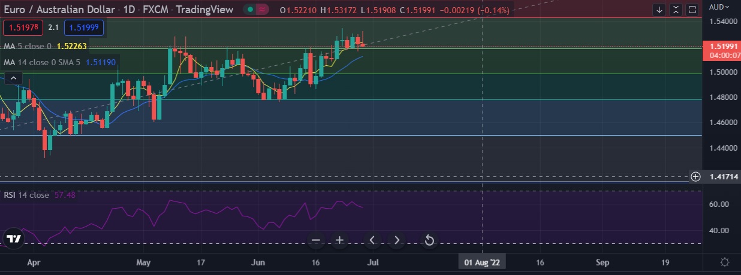Click the May label on time axis
The image size is (741, 275).
(x=143, y=262)
